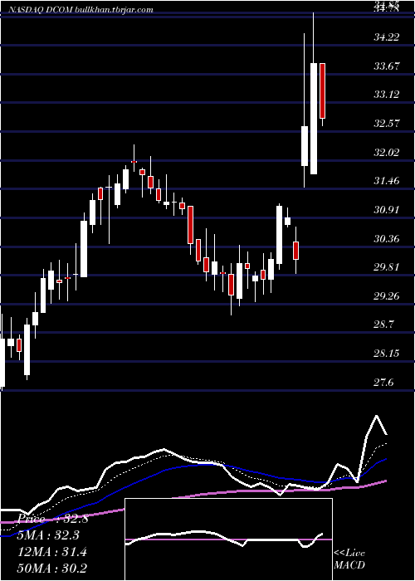Click the 30.36 price axis label
Screen dimensions: 415x581
click(x=387, y=239)
